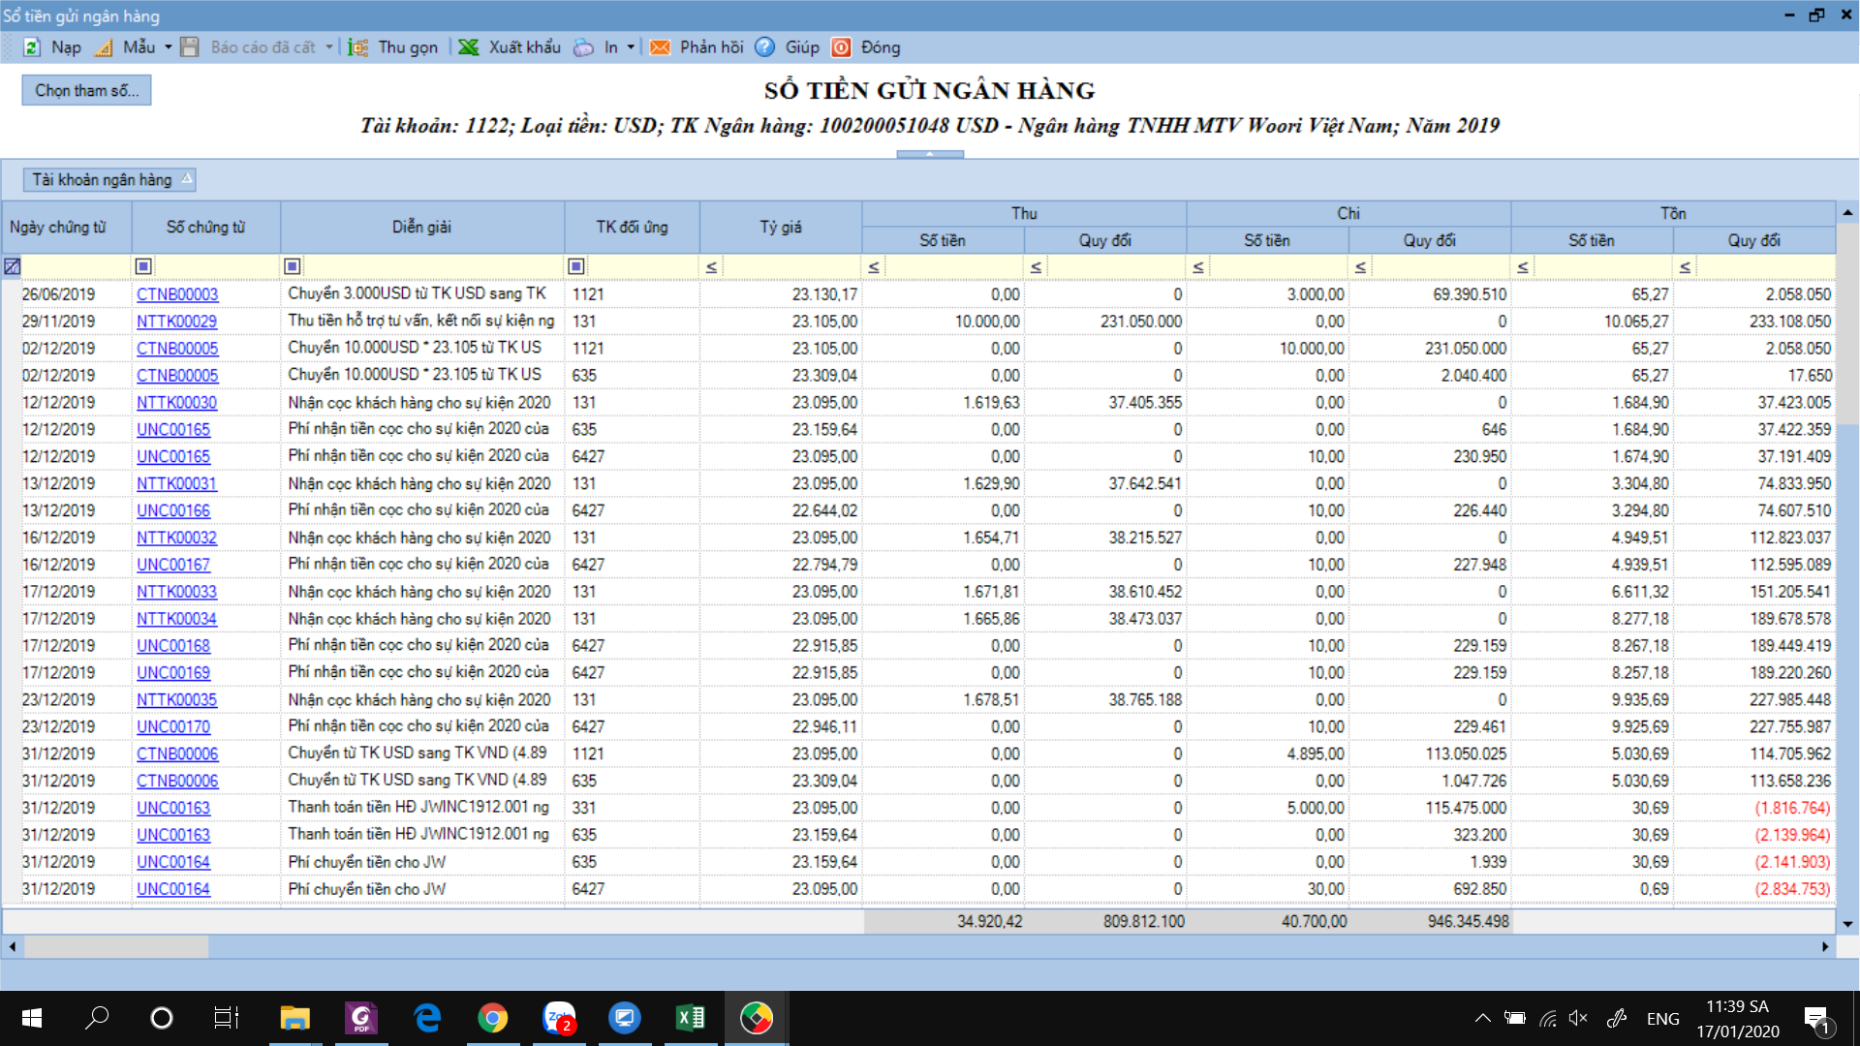1860x1046 pixels.
Task: Sort by Ngày chứng từ column header
Action: [58, 227]
